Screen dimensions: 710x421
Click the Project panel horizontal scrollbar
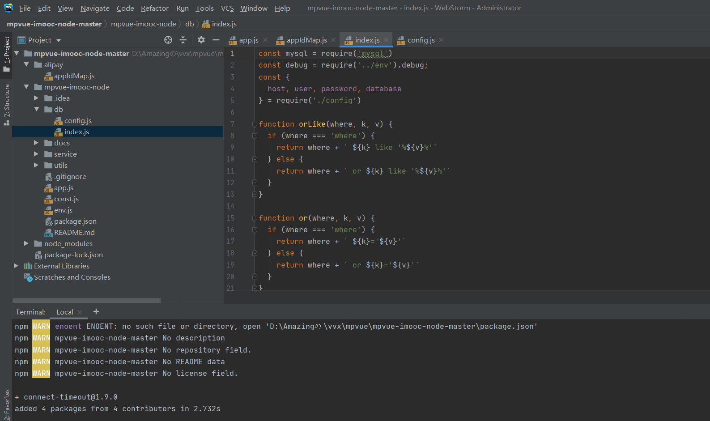click(x=86, y=301)
